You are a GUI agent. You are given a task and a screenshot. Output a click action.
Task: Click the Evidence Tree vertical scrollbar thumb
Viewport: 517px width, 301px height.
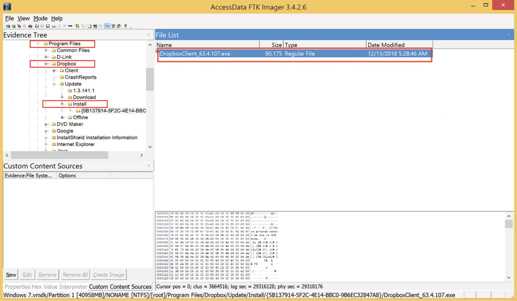click(150, 79)
